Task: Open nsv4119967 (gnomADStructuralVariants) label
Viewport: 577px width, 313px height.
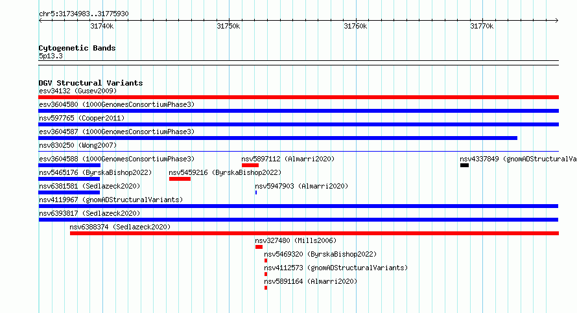Action: 111,200
